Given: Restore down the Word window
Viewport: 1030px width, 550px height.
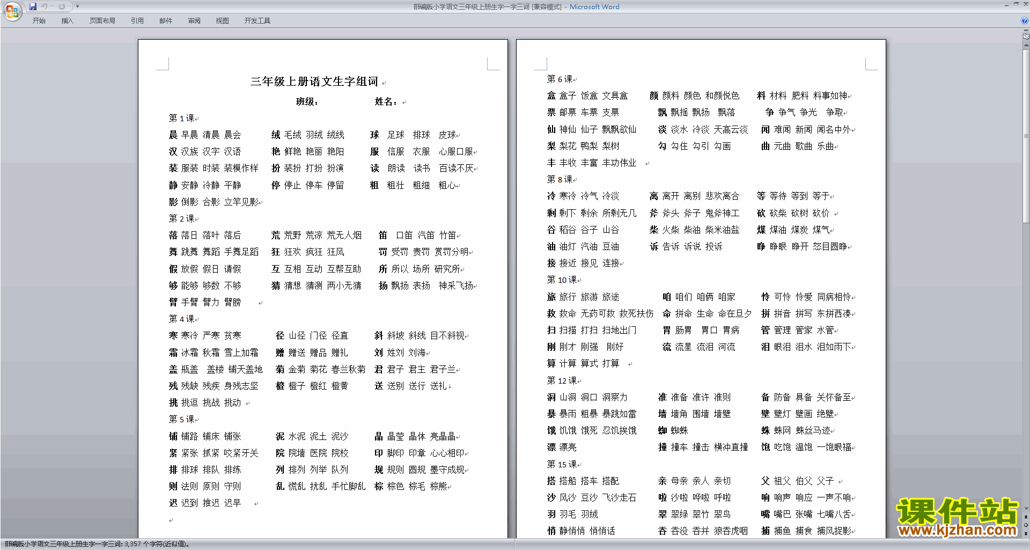Looking at the screenshot, I should (x=1016, y=4).
